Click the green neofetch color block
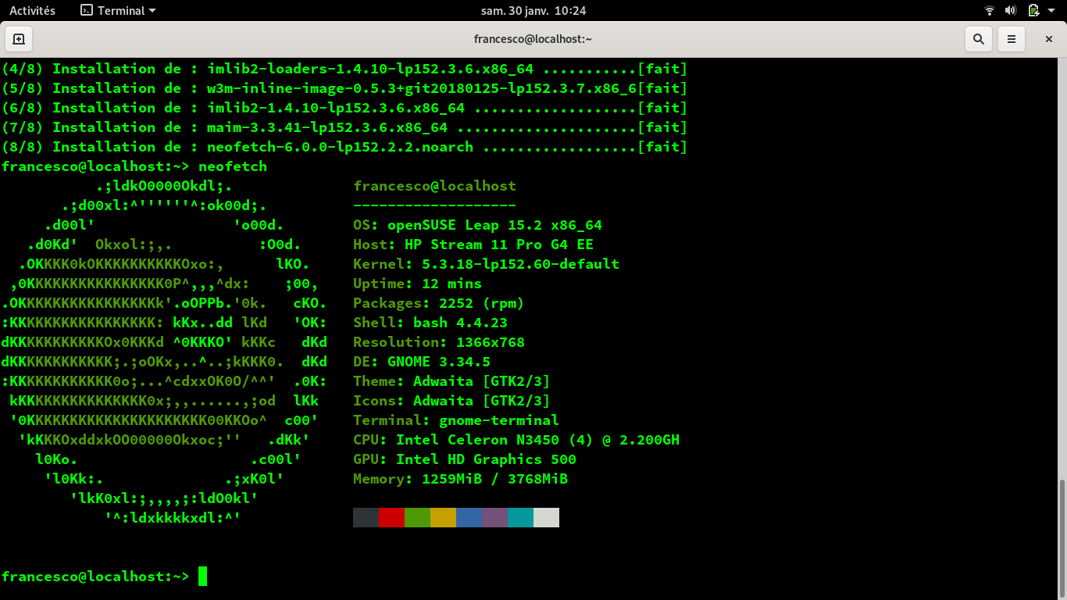The width and height of the screenshot is (1067, 600). pyautogui.click(x=417, y=517)
